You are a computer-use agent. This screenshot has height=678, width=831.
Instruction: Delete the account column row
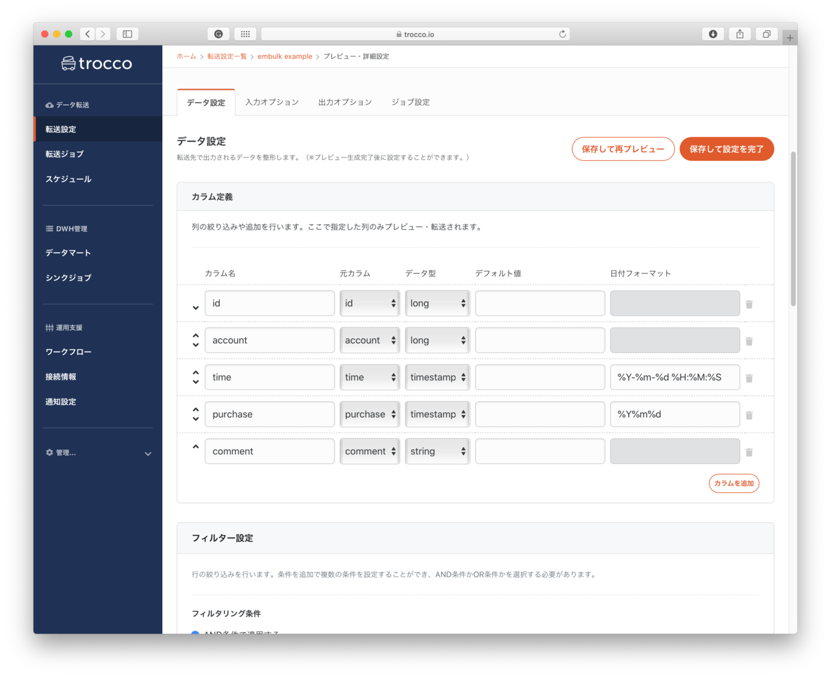coord(749,341)
